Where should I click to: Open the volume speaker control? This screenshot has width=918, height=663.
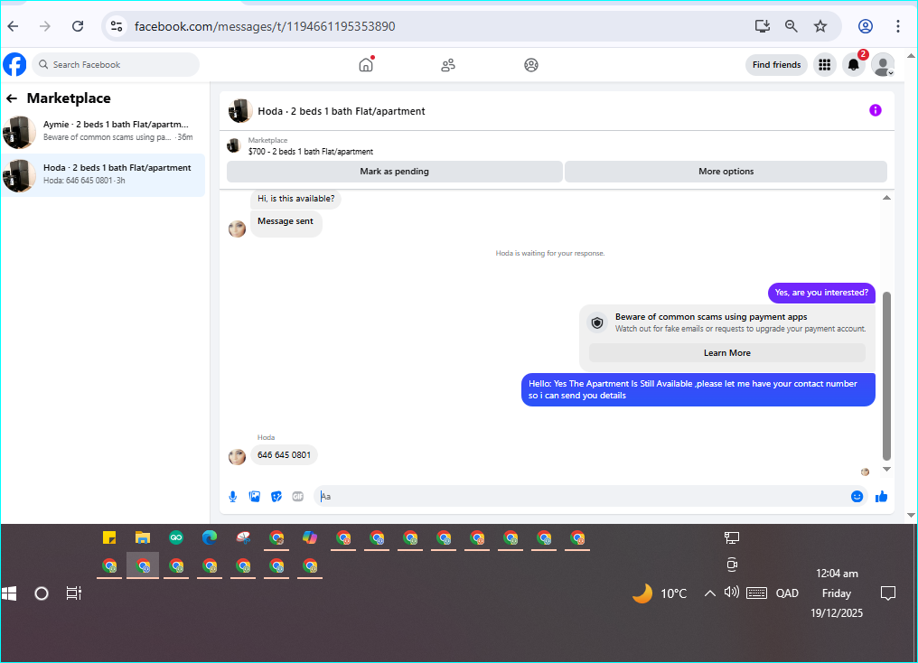pos(731,593)
